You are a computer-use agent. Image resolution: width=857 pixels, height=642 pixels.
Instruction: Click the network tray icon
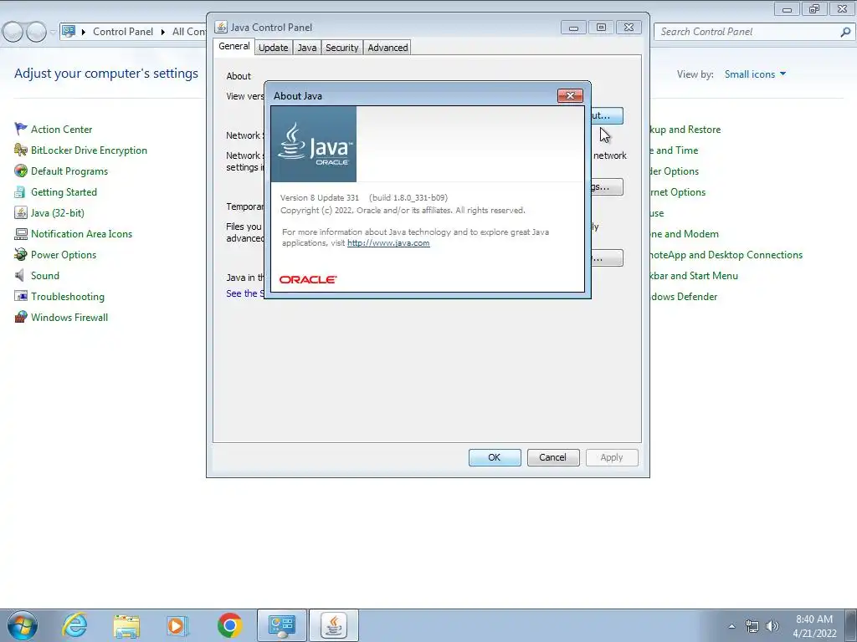(x=752, y=626)
